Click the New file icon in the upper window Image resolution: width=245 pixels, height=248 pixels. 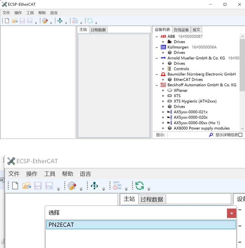(x=7, y=21)
